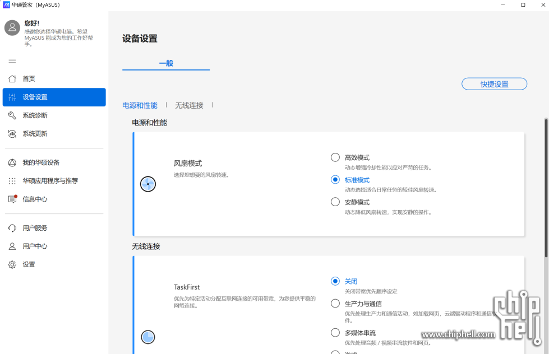This screenshot has width=549, height=354.
Task: Minimize the MyASUS window
Action: (503, 5)
